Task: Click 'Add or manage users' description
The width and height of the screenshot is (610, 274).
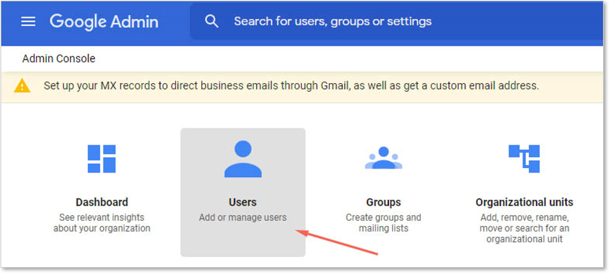Action: point(242,218)
